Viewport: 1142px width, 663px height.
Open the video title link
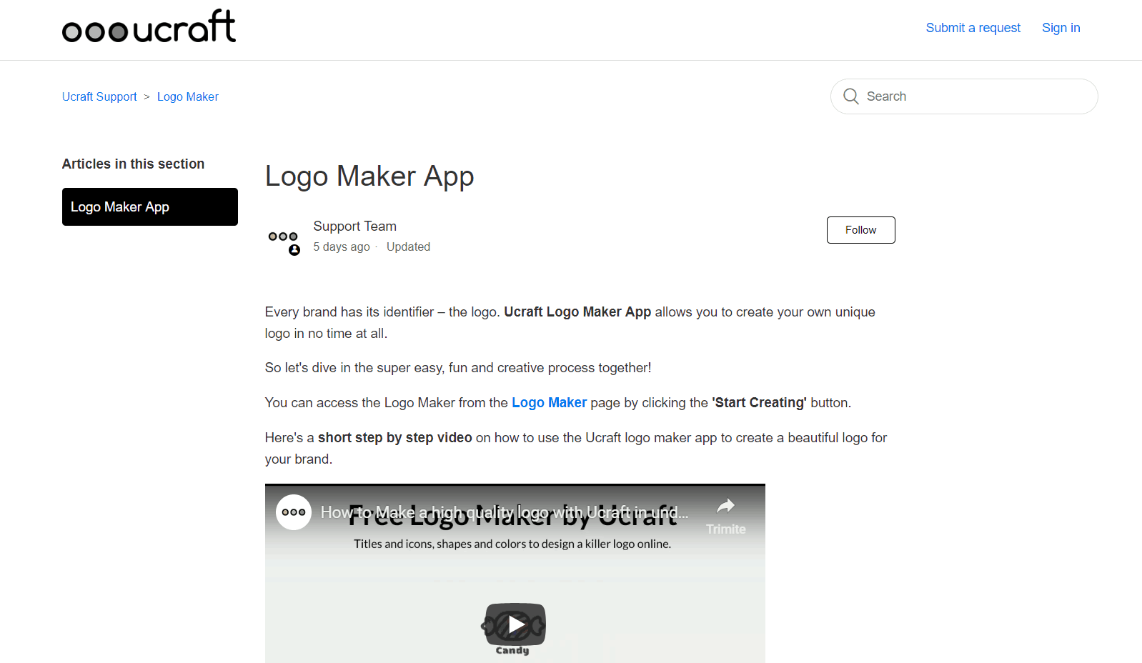[504, 512]
